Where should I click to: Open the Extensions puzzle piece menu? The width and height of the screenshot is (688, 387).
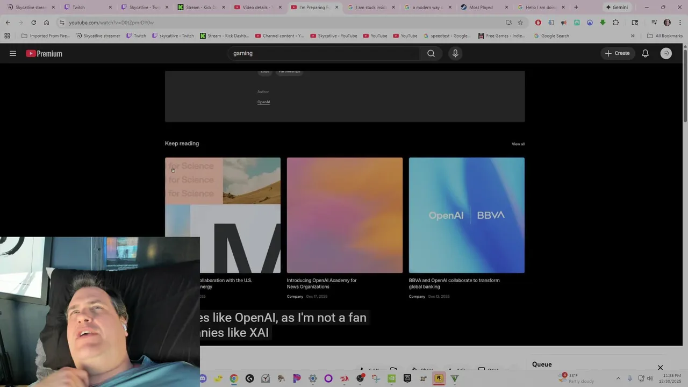click(x=616, y=23)
